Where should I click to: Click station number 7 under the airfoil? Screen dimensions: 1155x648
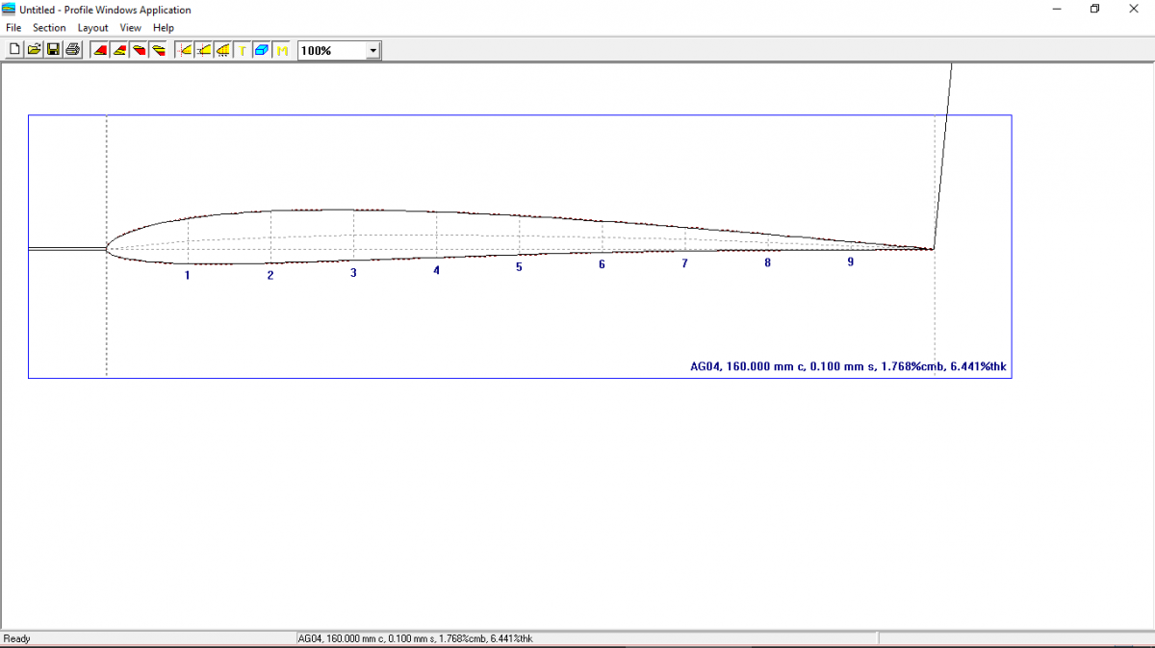click(684, 263)
